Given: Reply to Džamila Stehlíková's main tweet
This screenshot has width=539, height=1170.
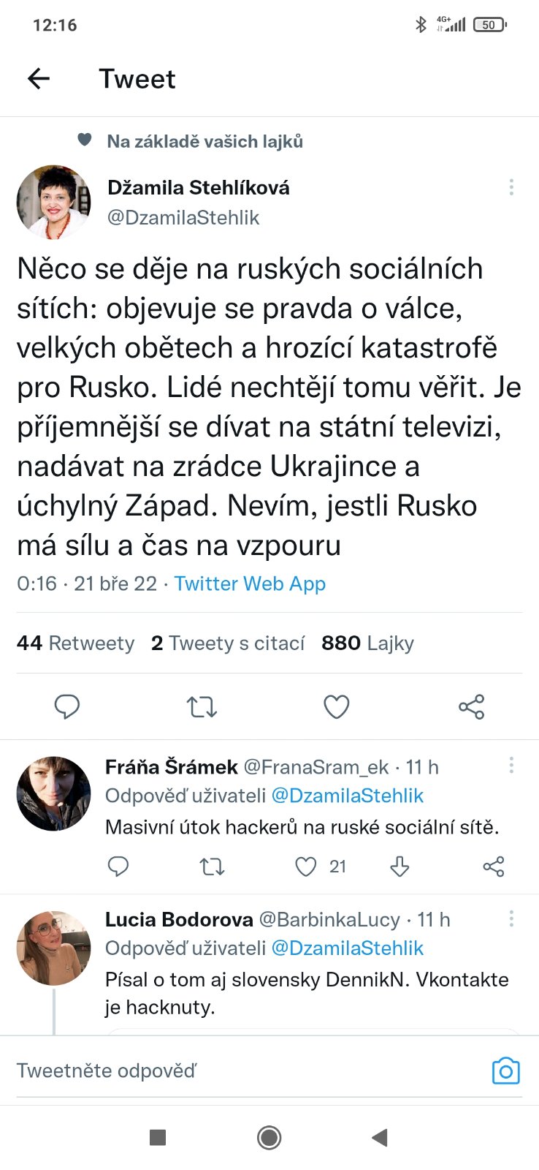Looking at the screenshot, I should click(67, 706).
